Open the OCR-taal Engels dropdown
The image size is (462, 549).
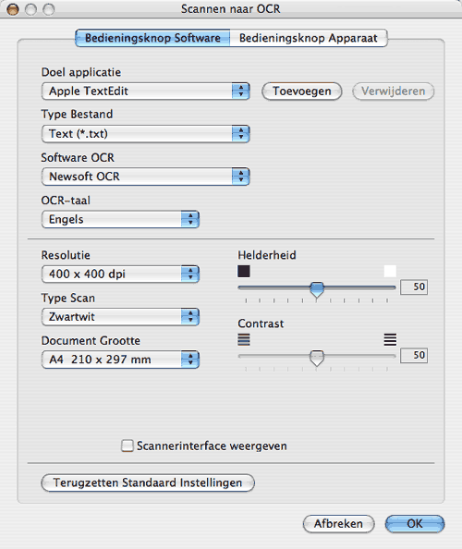pos(120,220)
